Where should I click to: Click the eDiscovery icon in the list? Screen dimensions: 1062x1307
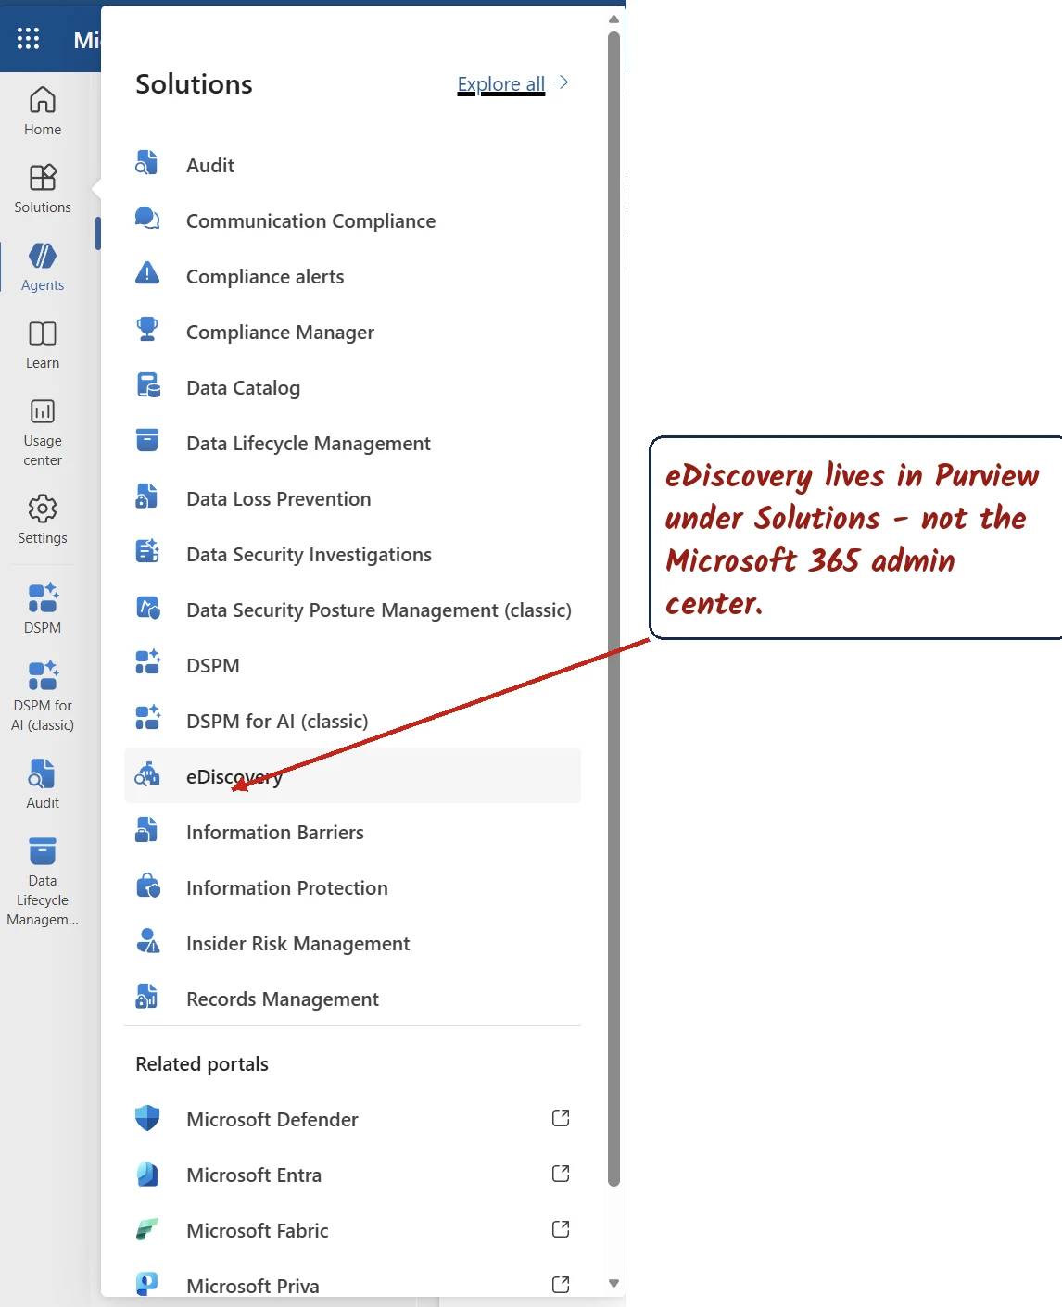click(147, 775)
